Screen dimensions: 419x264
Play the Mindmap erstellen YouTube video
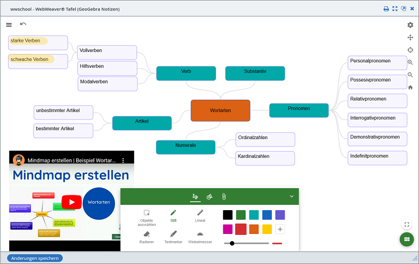pyautogui.click(x=71, y=202)
